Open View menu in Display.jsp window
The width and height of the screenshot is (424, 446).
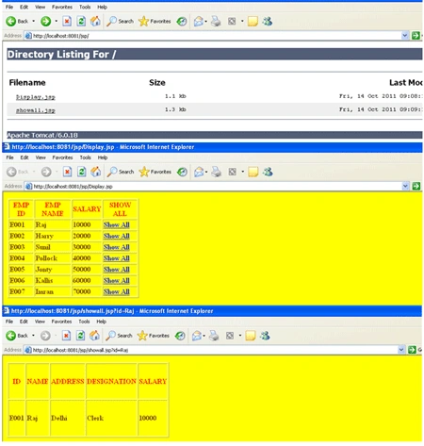[41, 157]
